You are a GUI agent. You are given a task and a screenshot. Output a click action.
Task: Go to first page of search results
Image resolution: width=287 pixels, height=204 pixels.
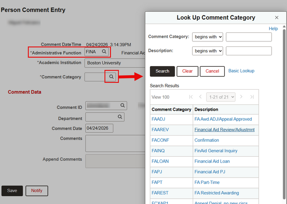pyautogui.click(x=191, y=97)
